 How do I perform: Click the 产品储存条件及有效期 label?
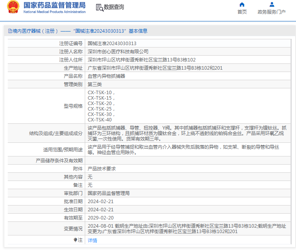tap(59, 161)
